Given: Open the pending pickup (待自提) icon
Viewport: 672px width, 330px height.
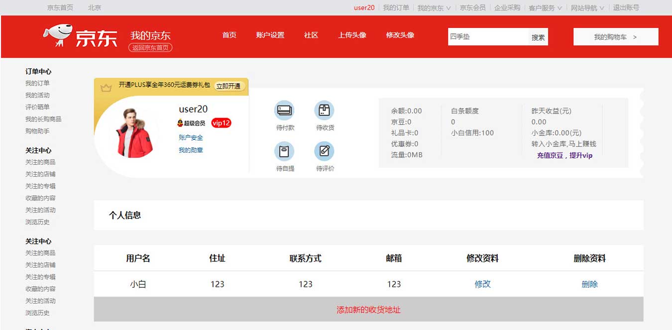Looking at the screenshot, I should [x=285, y=151].
